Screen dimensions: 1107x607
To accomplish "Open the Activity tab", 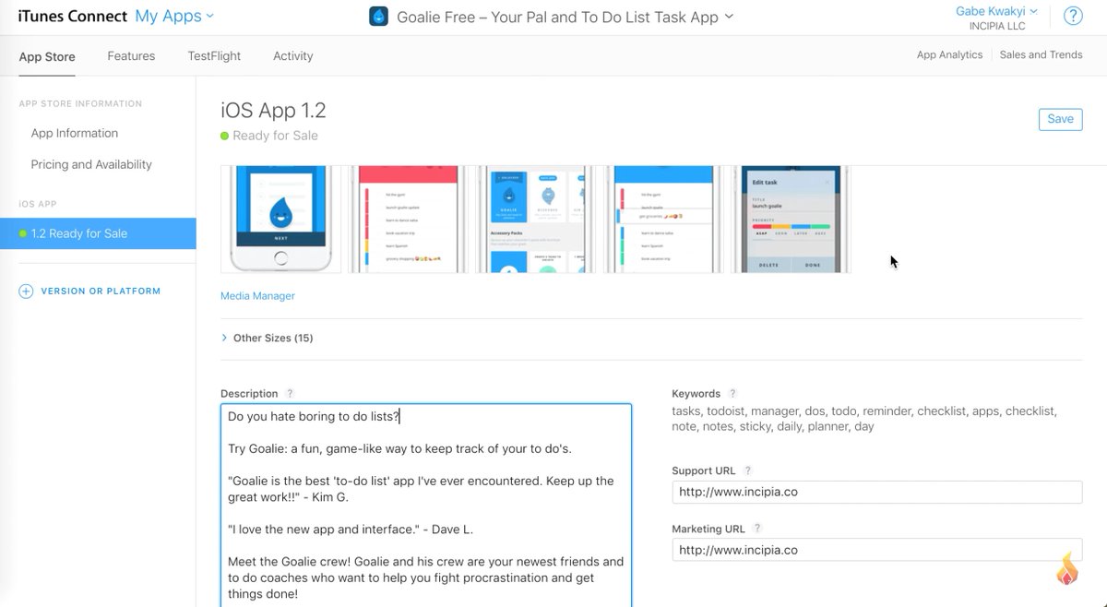I will click(x=293, y=55).
